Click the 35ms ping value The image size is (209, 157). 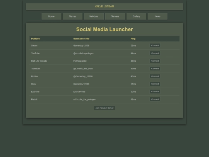[x=133, y=84]
